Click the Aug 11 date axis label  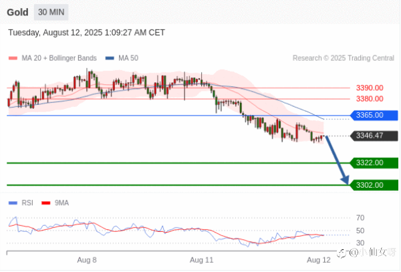pos(202,260)
